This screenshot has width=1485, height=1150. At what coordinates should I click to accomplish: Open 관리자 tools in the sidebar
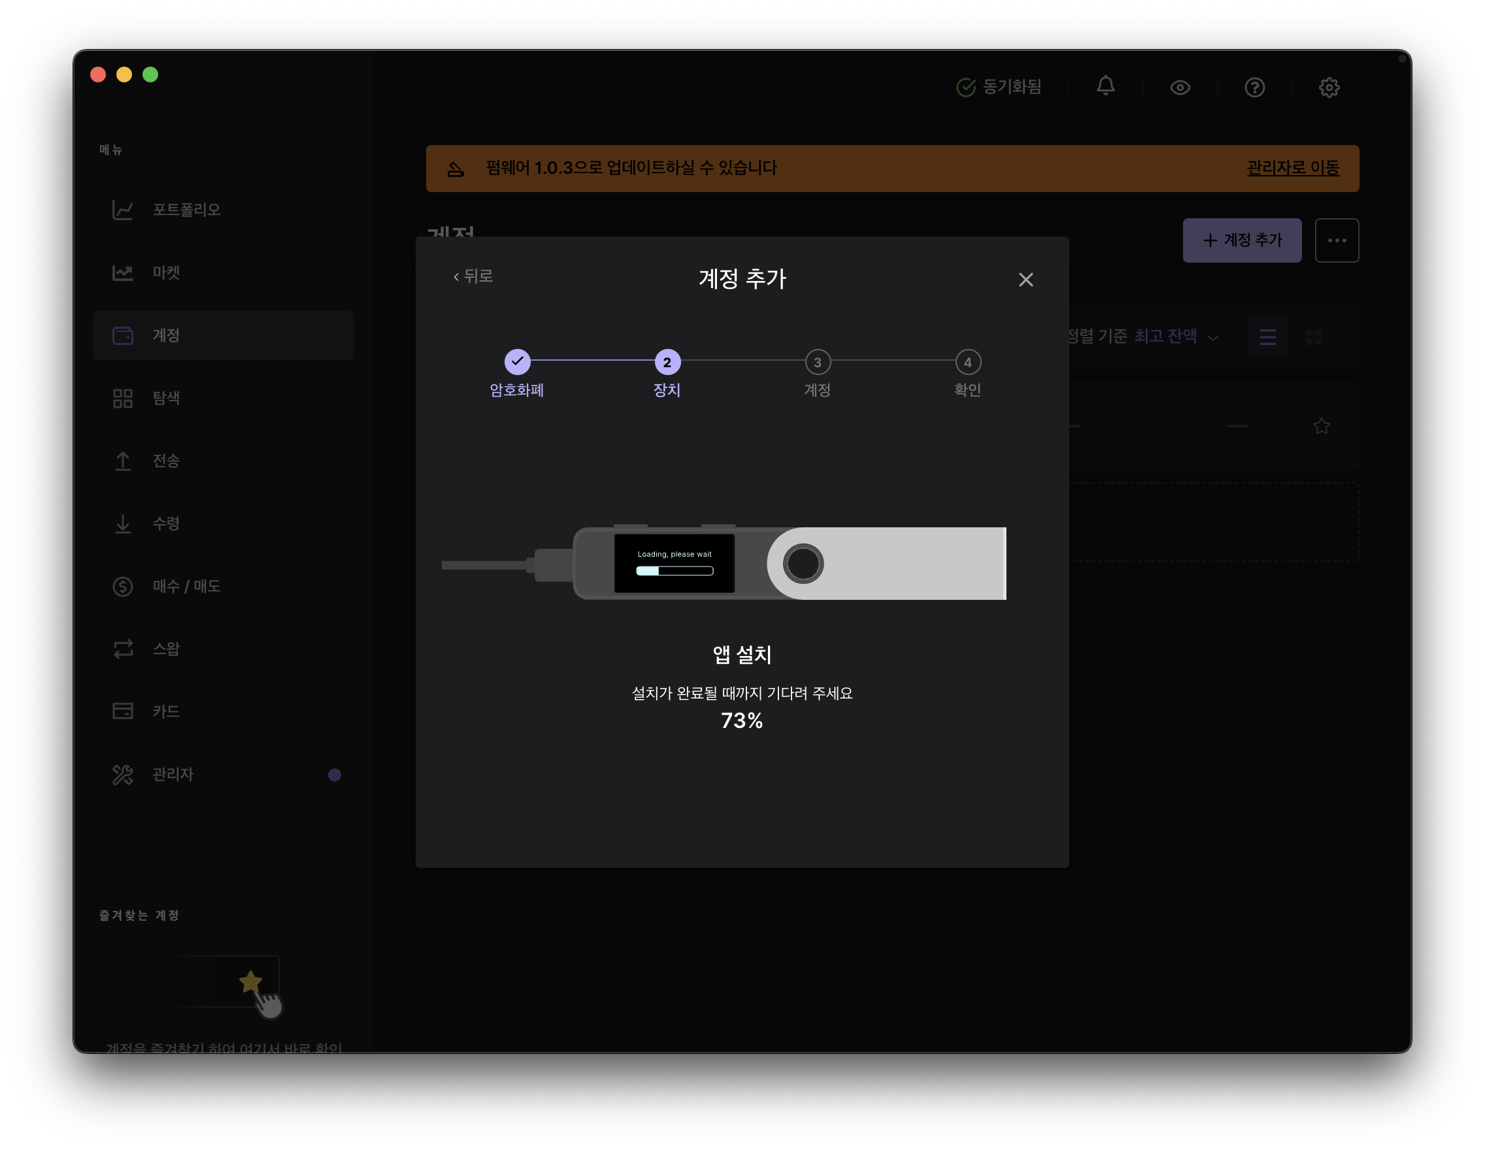[x=172, y=775]
